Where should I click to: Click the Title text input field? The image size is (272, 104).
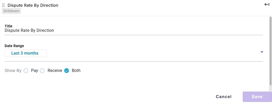(134, 31)
